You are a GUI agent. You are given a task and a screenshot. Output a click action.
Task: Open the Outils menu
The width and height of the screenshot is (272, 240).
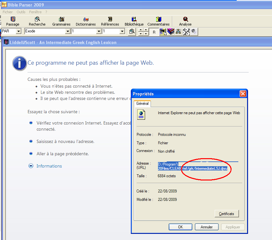pos(21,12)
